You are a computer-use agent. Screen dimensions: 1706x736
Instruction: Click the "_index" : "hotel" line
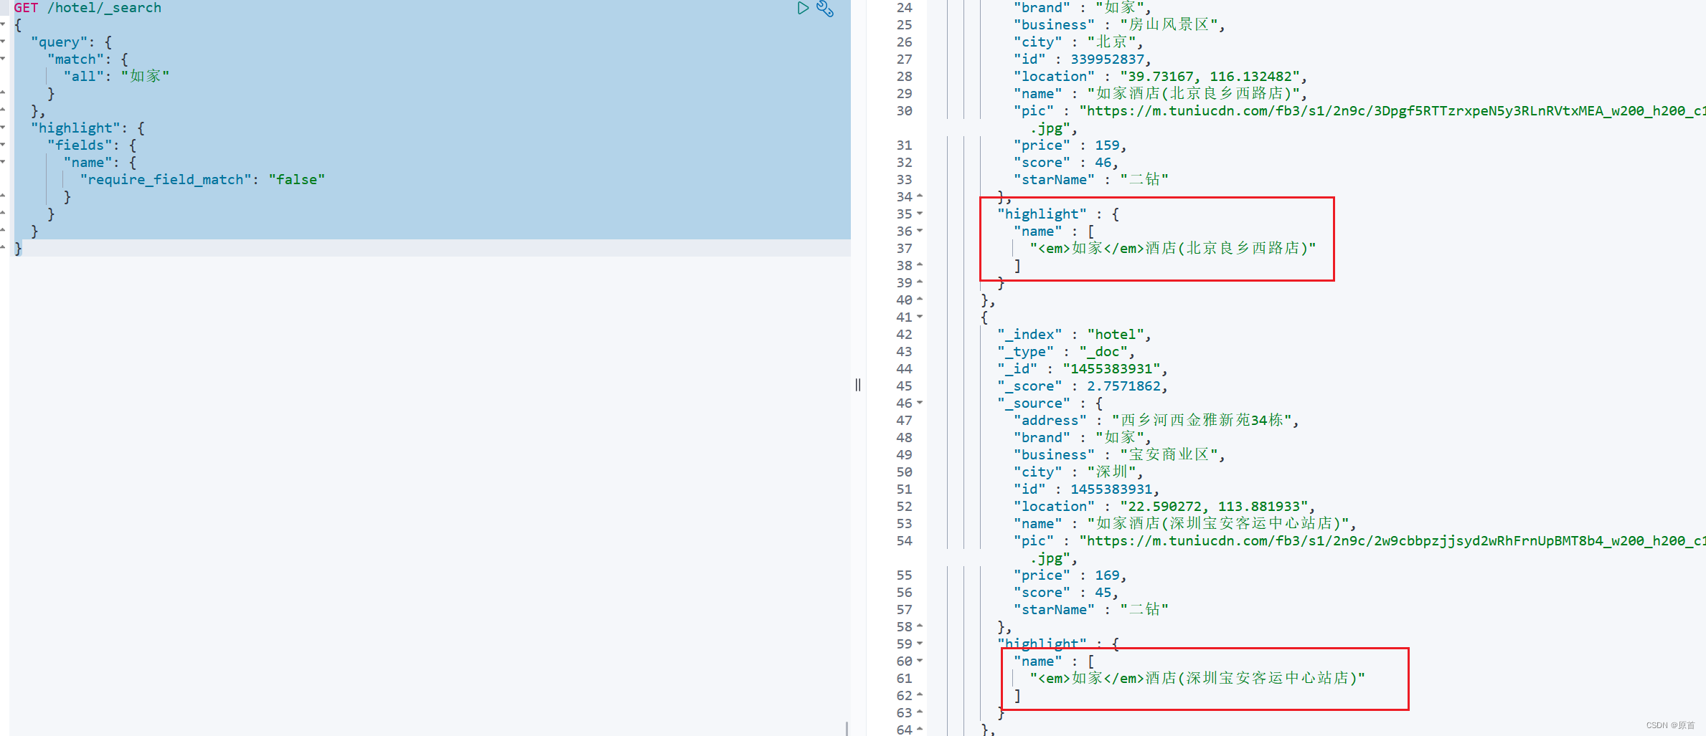(x=1074, y=335)
